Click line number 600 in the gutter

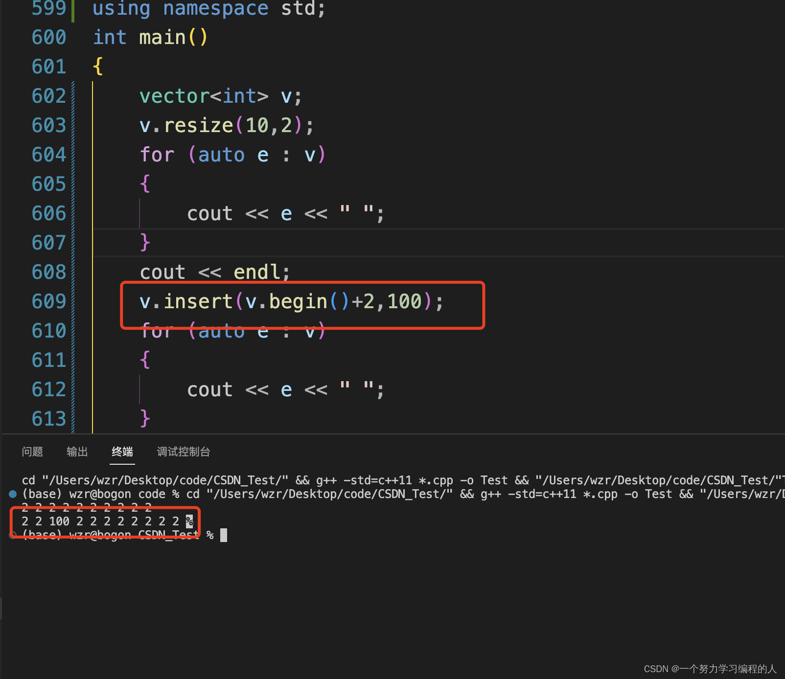click(x=49, y=37)
